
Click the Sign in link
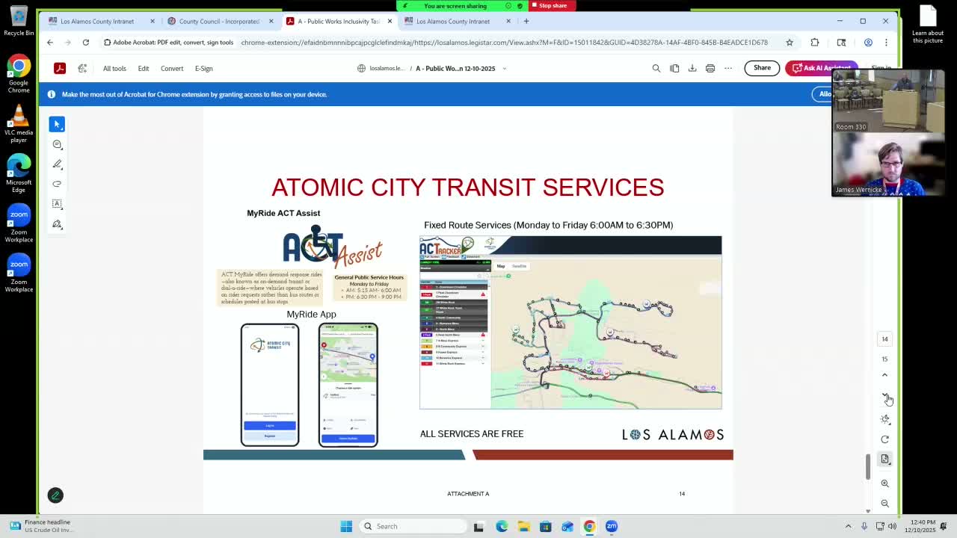[x=881, y=68]
